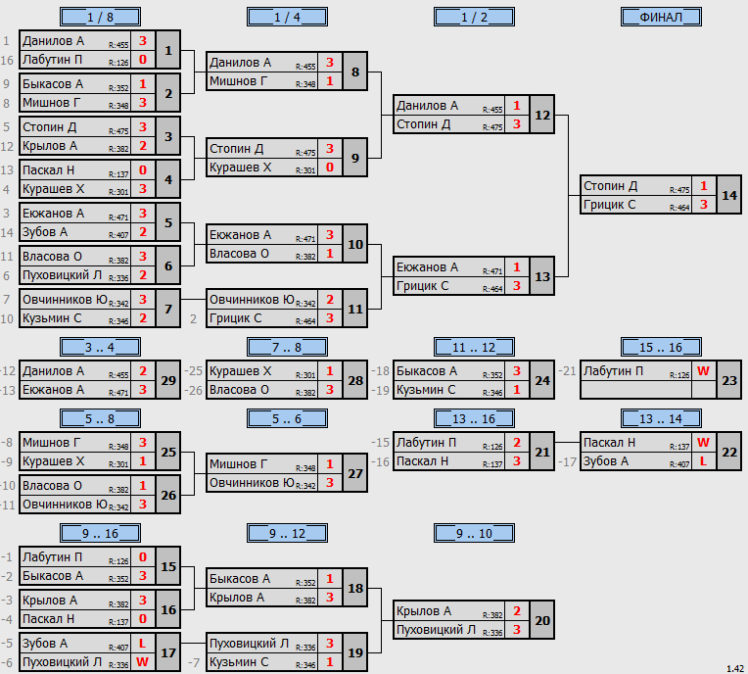Open match number 7 box
Viewport: 748px width, 674px height.
(x=168, y=309)
